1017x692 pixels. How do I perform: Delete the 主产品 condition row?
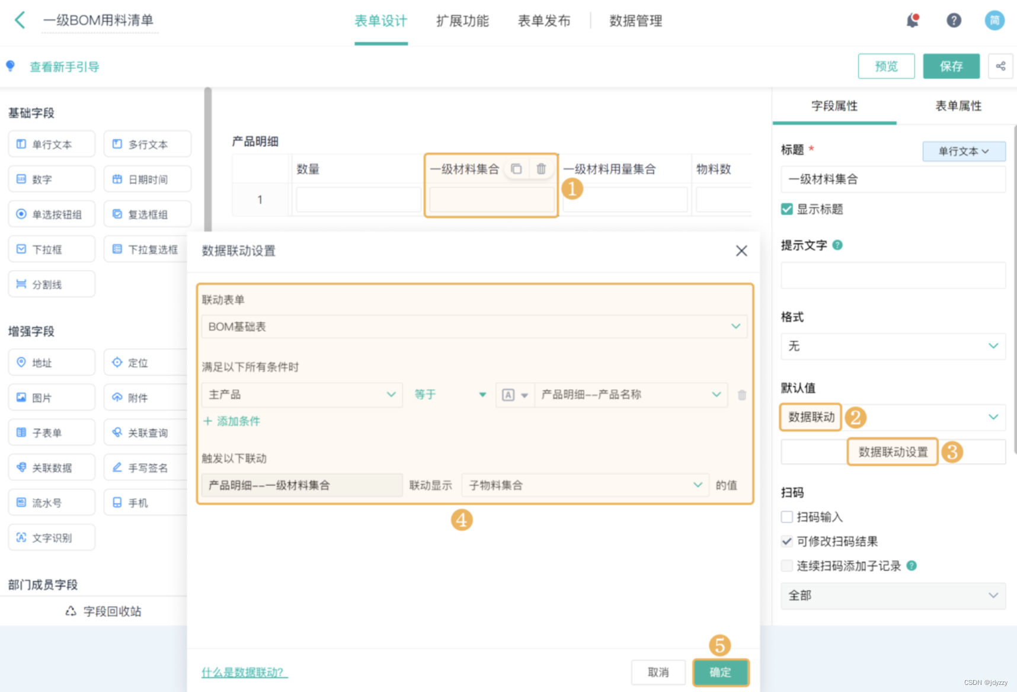[742, 395]
